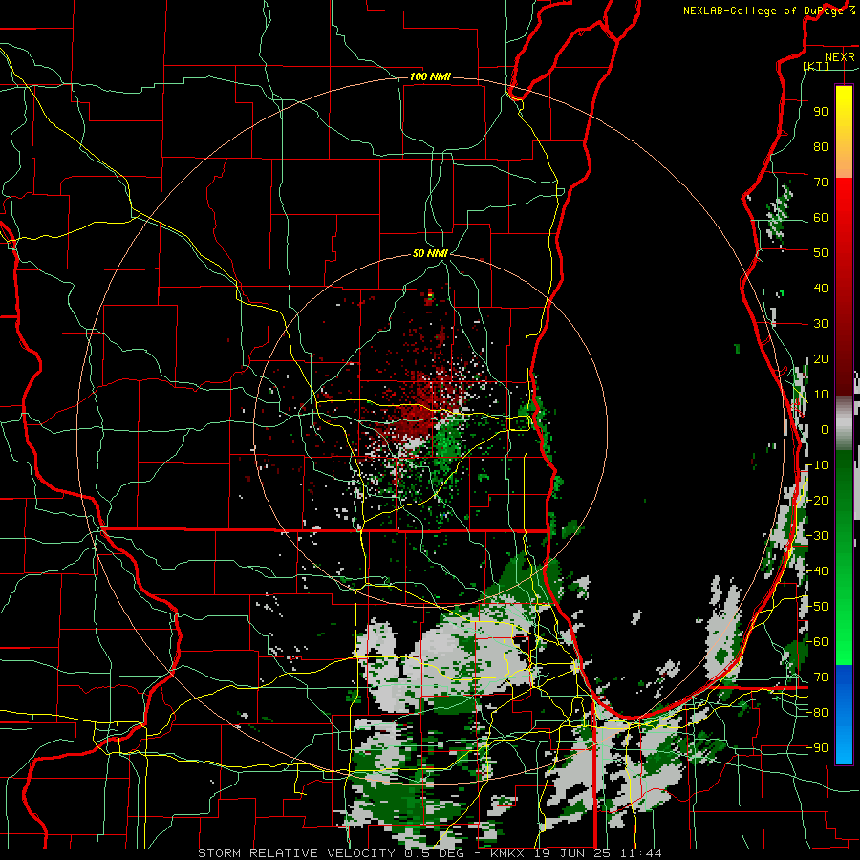Click the -10 value on the velocity scale
This screenshot has height=860, width=860.
click(x=817, y=465)
